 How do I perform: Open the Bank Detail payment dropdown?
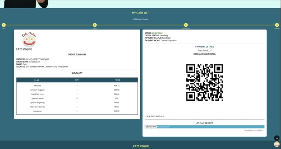coord(205,50)
